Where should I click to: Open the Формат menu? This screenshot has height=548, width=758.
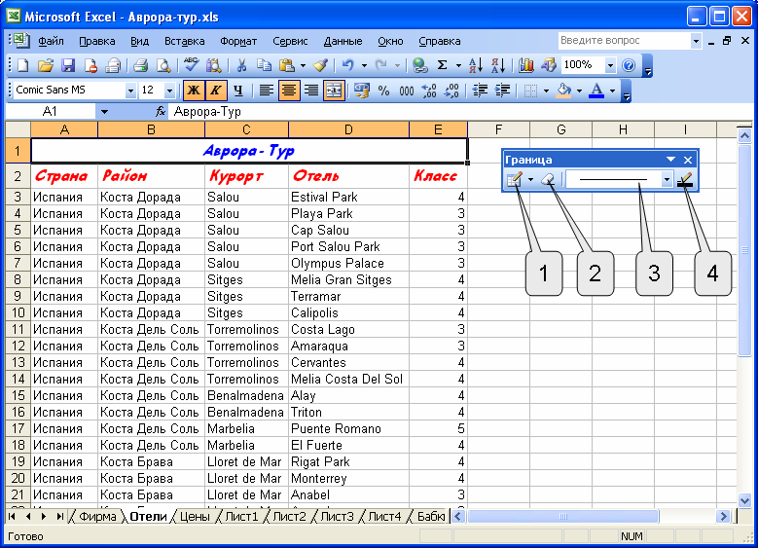pyautogui.click(x=238, y=41)
